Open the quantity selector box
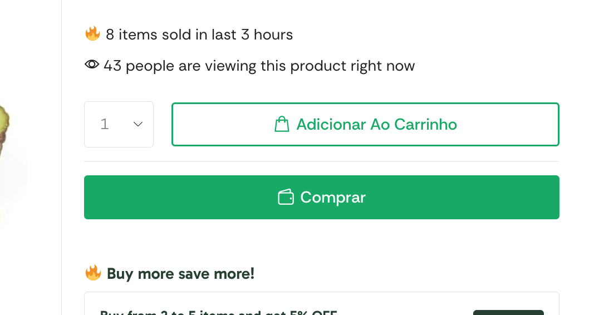Screen dimensions: 599x315 [119, 124]
